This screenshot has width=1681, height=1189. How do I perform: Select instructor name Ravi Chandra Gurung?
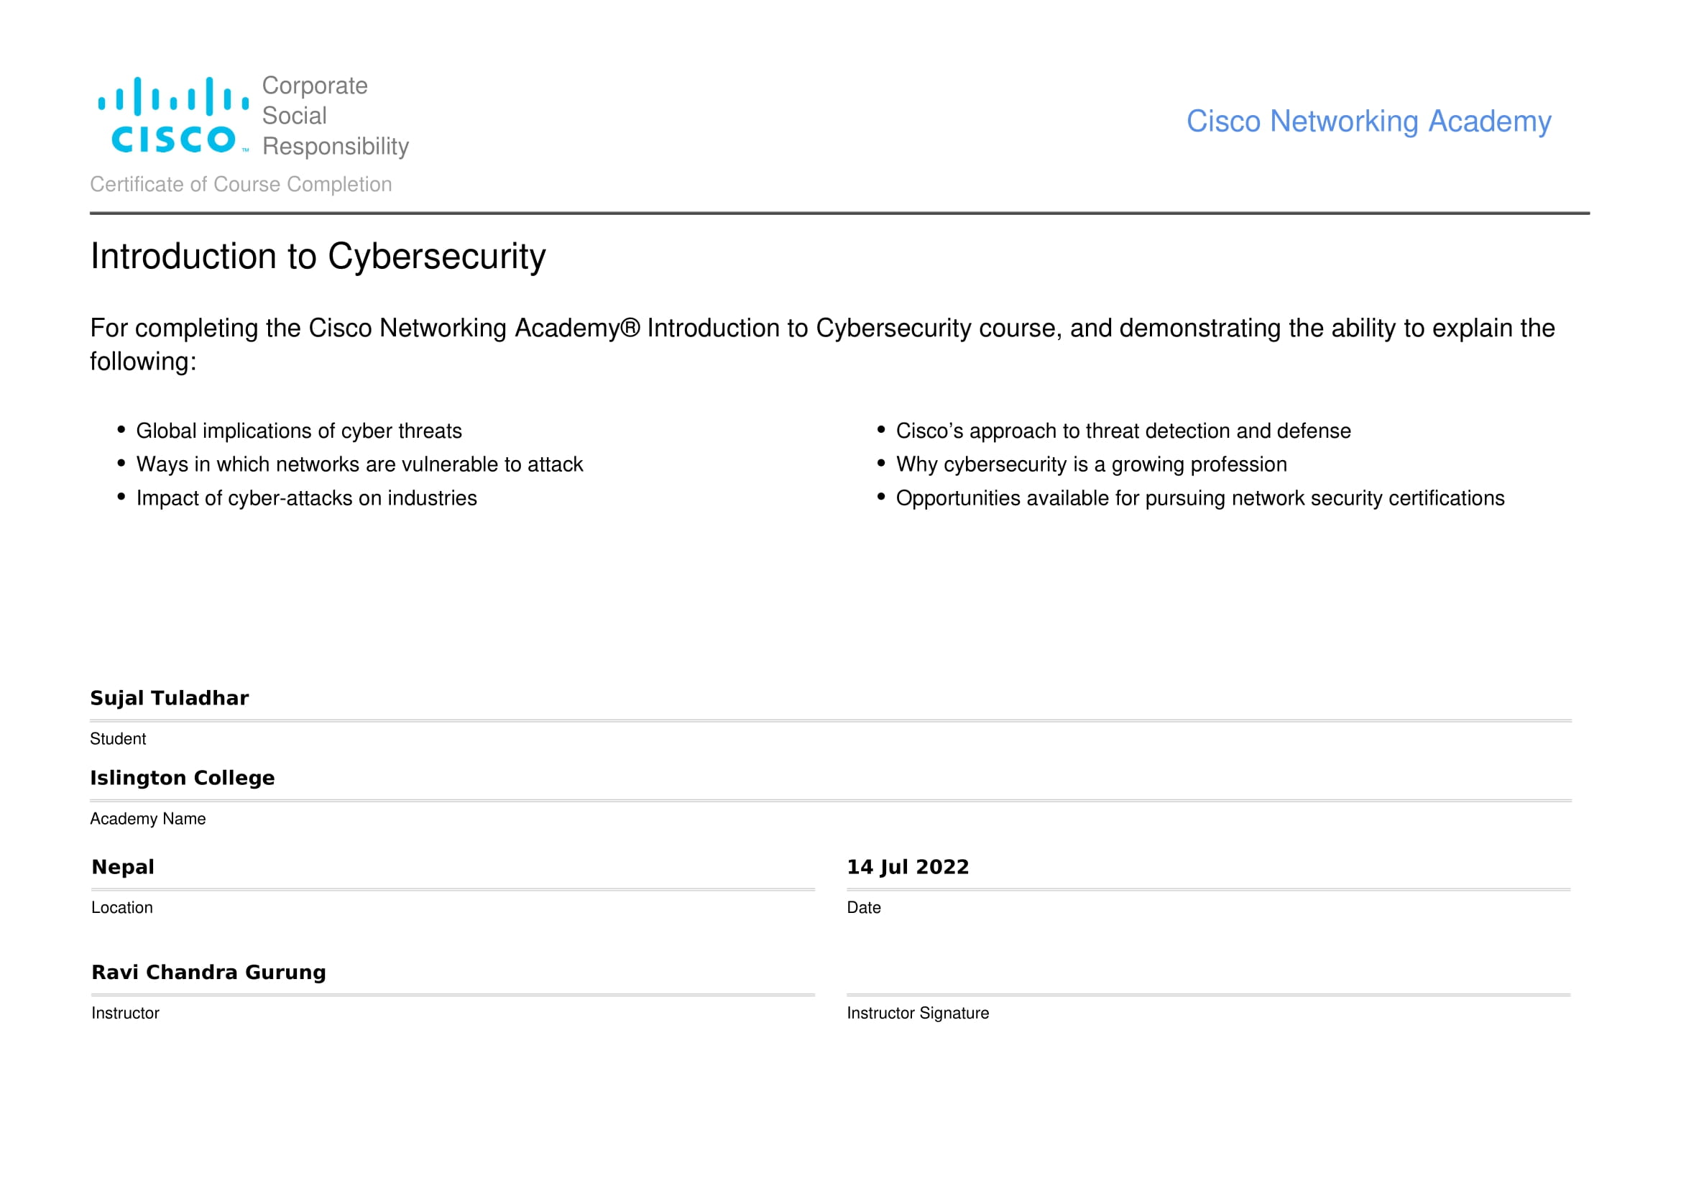[x=208, y=973]
